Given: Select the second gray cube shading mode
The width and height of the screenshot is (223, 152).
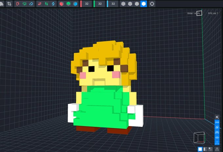Looking at the screenshot, I should pos(130,4).
